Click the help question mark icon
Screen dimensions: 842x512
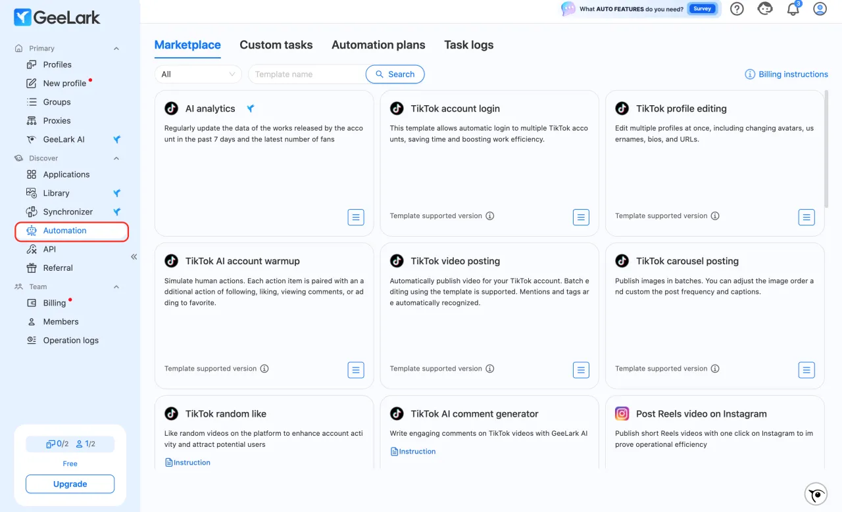tap(737, 9)
